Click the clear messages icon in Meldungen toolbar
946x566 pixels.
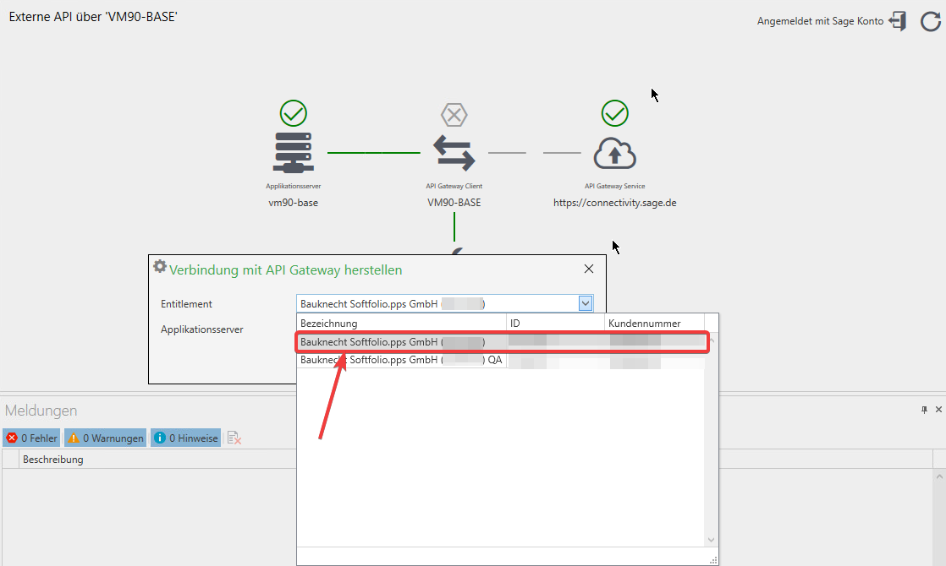(234, 438)
